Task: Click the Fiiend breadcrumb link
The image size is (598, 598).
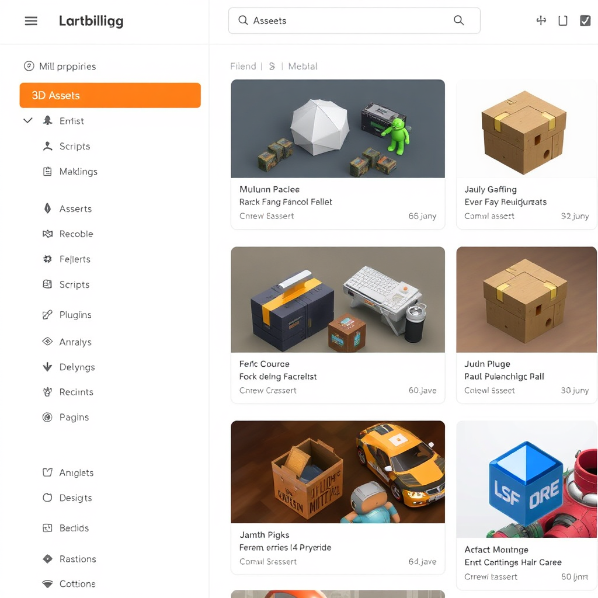Action: [243, 66]
